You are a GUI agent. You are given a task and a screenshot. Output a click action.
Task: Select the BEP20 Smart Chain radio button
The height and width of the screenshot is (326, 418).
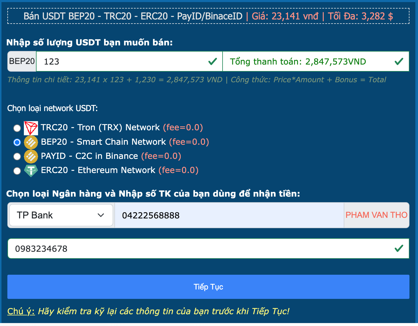pos(17,142)
